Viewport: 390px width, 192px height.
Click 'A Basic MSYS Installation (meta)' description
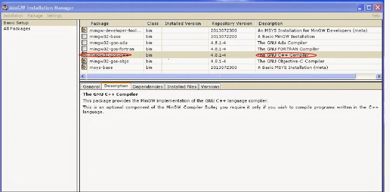coord(292,67)
